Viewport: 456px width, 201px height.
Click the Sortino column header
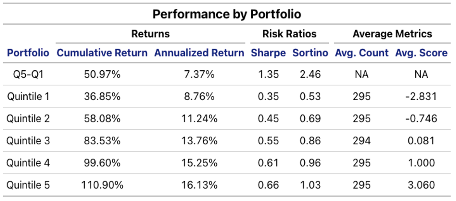tap(310, 53)
